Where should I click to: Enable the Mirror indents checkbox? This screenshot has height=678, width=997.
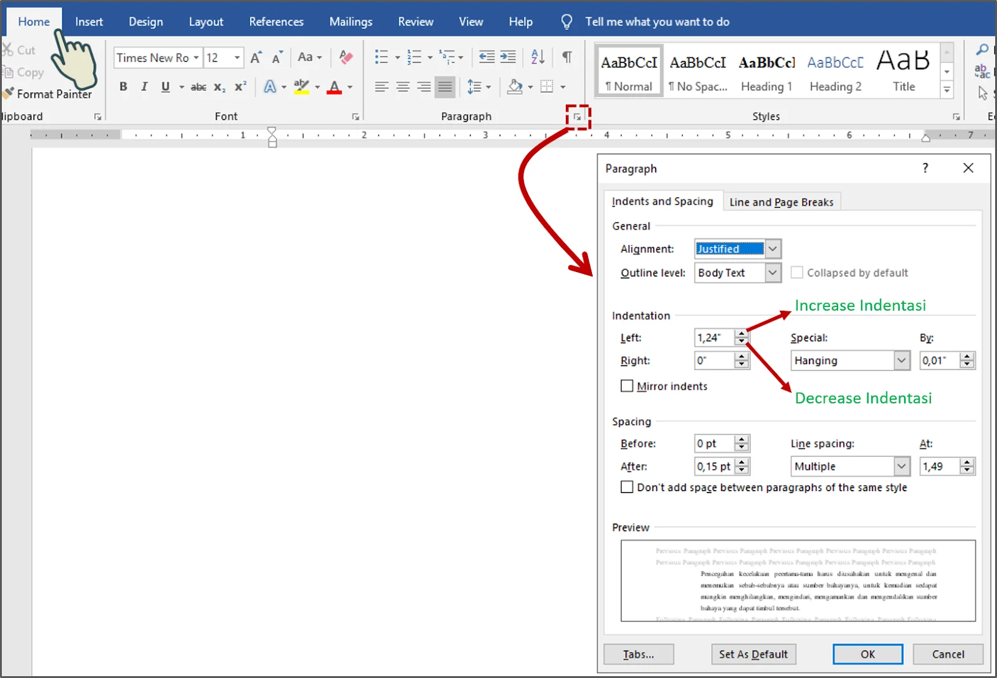coord(627,386)
